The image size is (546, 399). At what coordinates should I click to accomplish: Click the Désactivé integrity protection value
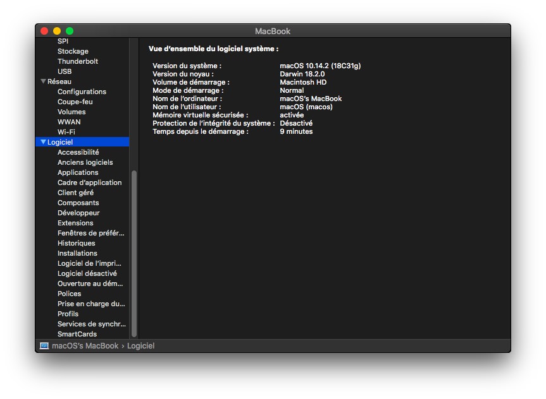pyautogui.click(x=296, y=123)
